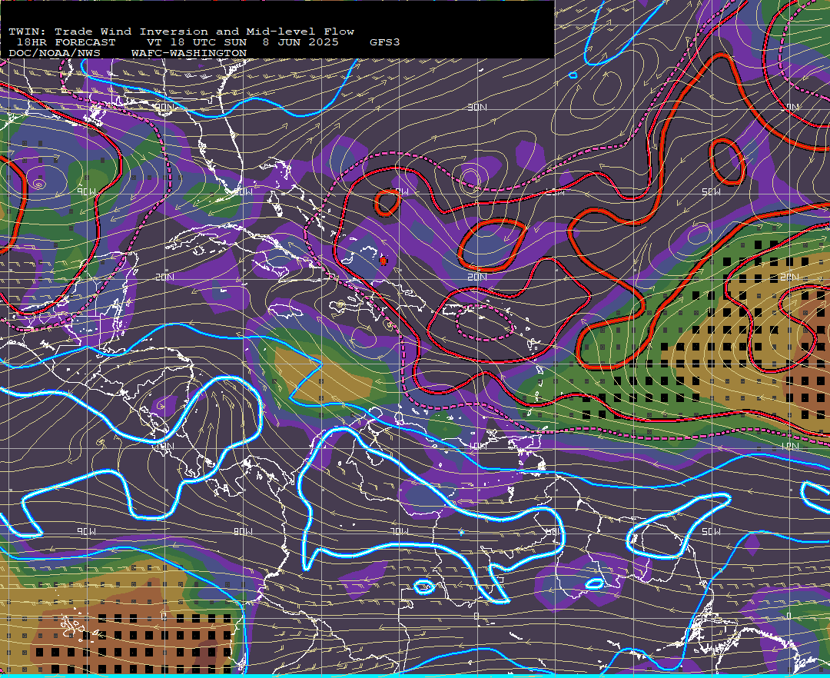Click the small red marker north of Hispaniola

pos(383,261)
